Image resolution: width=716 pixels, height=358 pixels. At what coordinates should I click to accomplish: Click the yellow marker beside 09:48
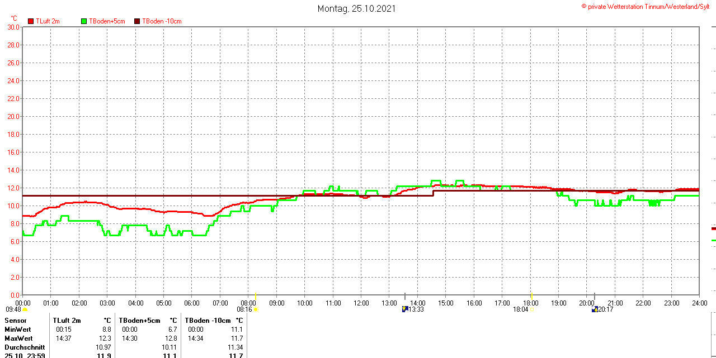click(25, 309)
